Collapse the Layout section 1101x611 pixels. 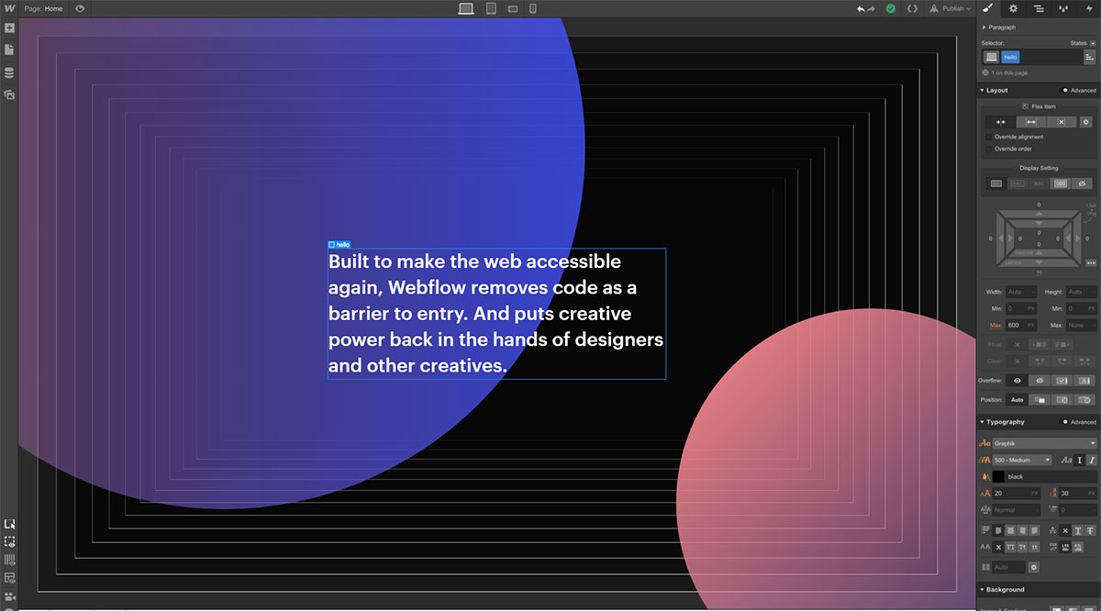pos(996,90)
